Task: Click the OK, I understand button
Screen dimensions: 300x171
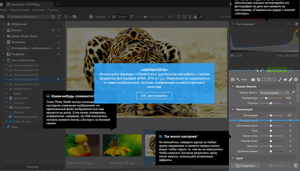Action: click(154, 96)
